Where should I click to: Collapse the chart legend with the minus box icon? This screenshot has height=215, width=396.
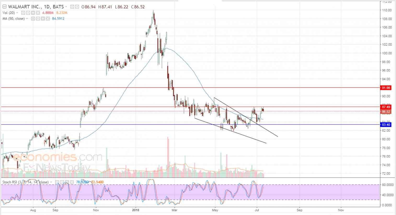coord(4,7)
